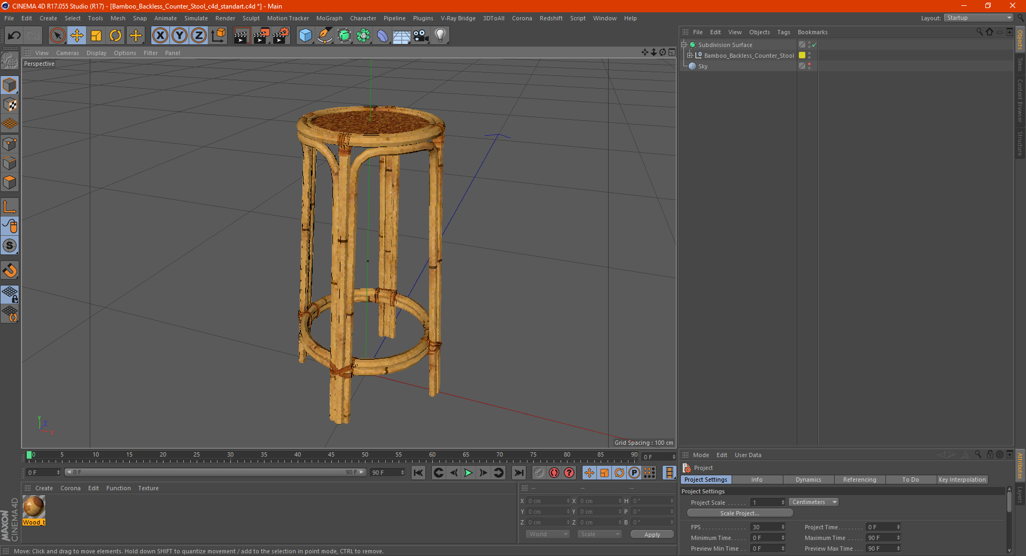Activate the Scale tool

coord(96,36)
